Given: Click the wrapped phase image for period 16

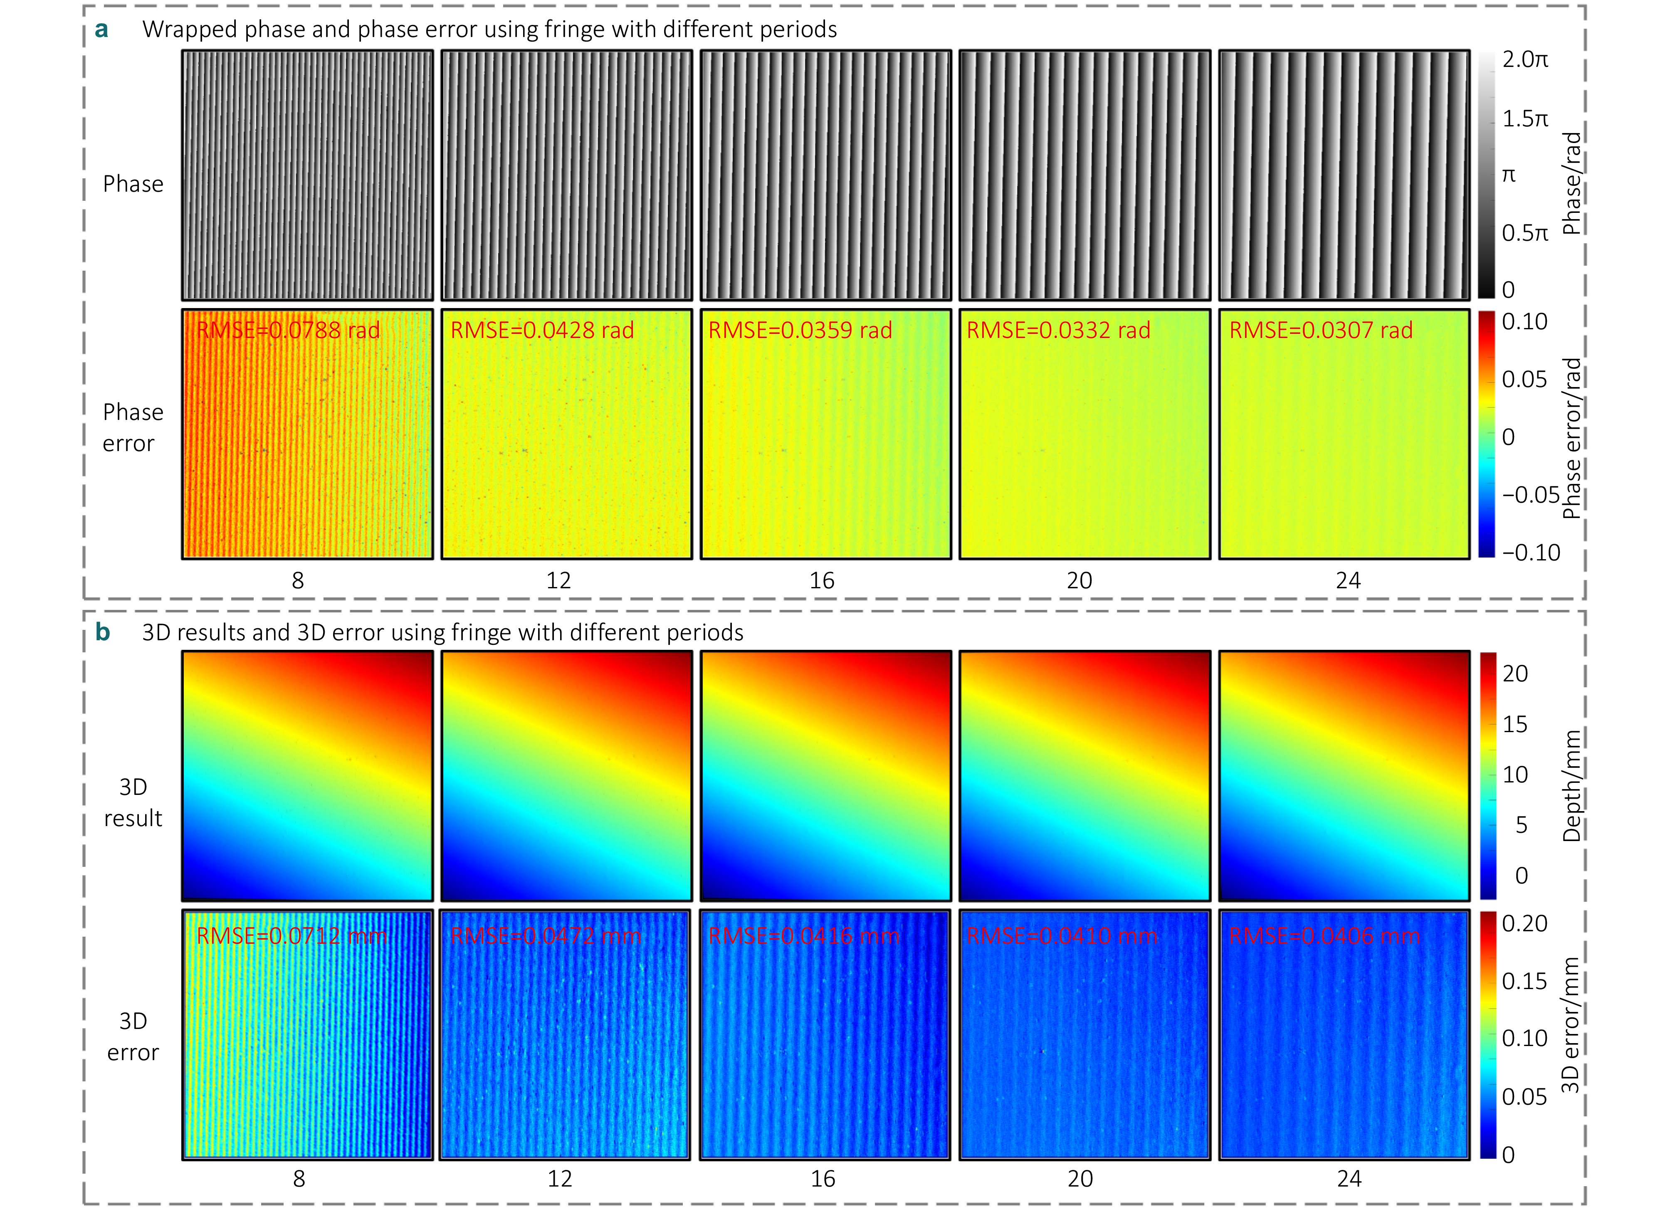Looking at the screenshot, I should coord(825,175).
